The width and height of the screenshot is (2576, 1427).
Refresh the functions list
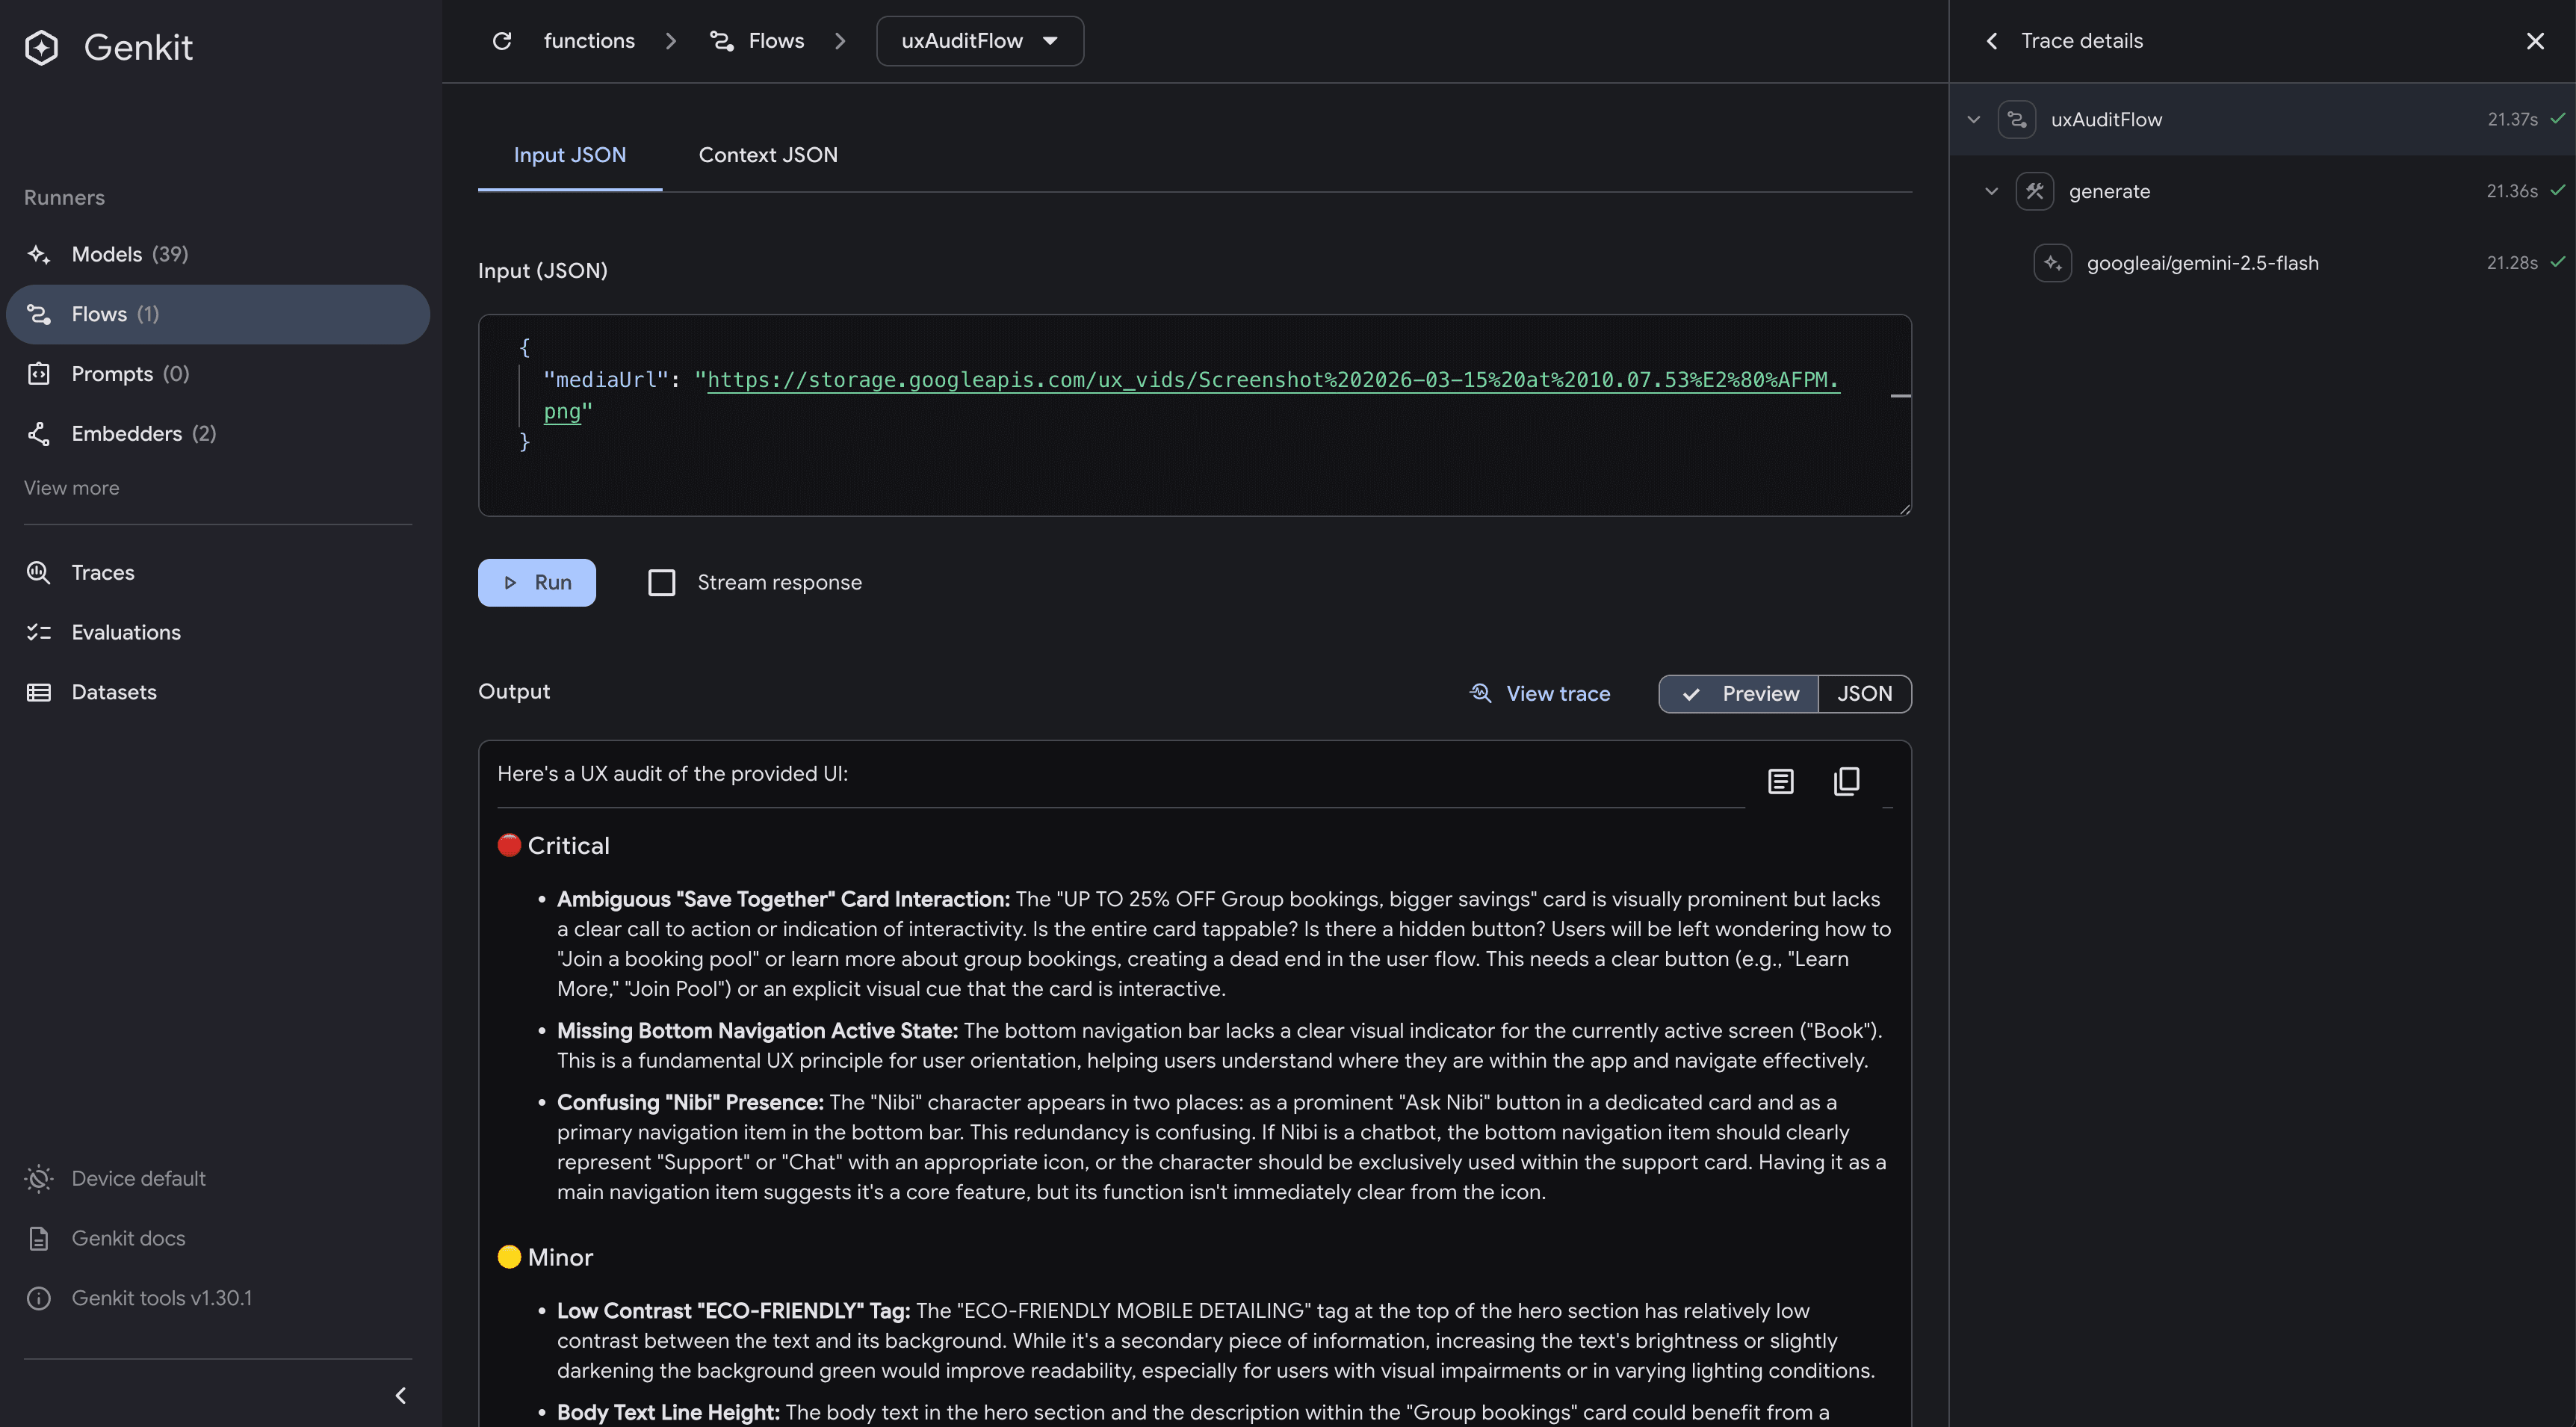[502, 41]
